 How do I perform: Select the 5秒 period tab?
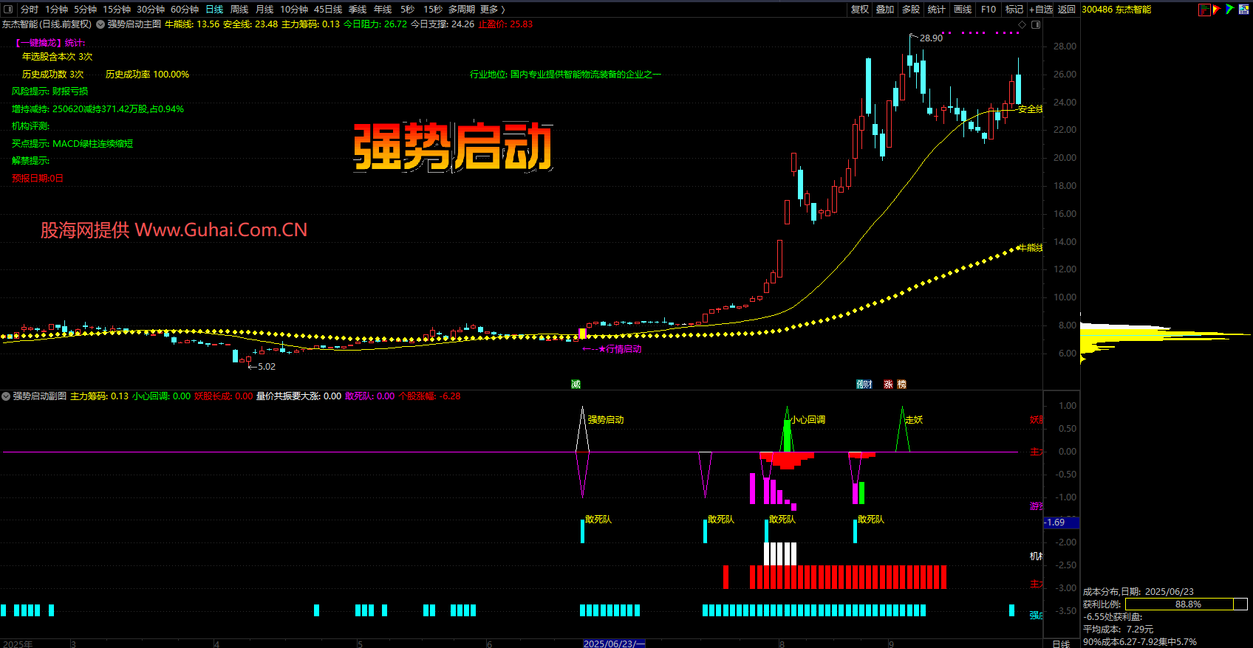click(407, 9)
